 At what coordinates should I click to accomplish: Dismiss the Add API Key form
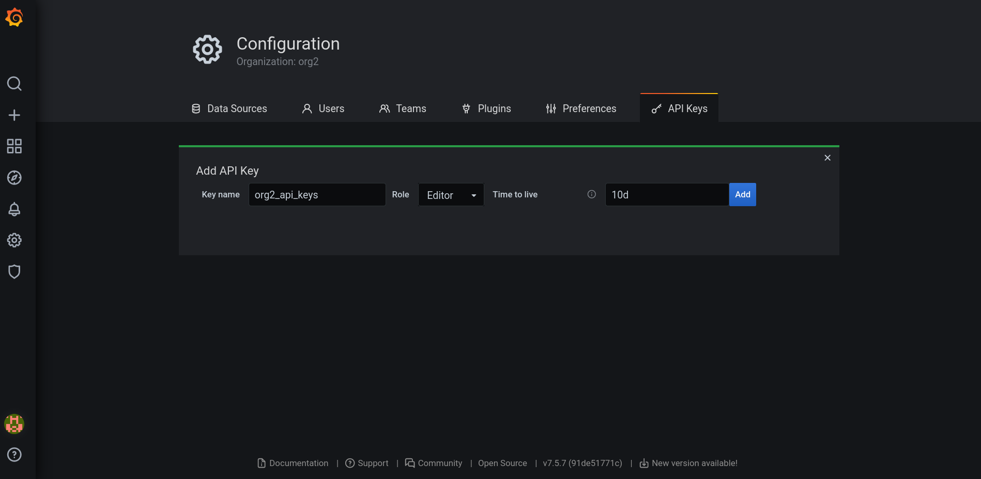click(827, 158)
